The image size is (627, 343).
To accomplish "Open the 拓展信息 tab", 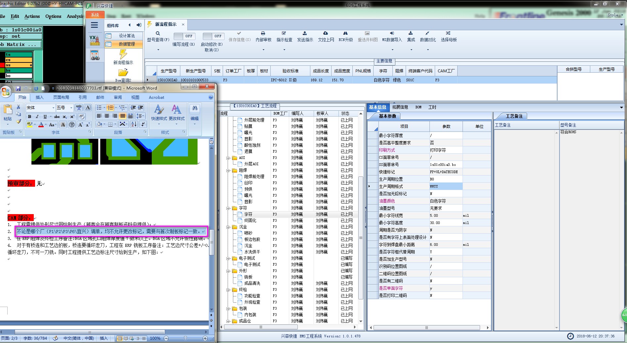I will pyautogui.click(x=400, y=107).
